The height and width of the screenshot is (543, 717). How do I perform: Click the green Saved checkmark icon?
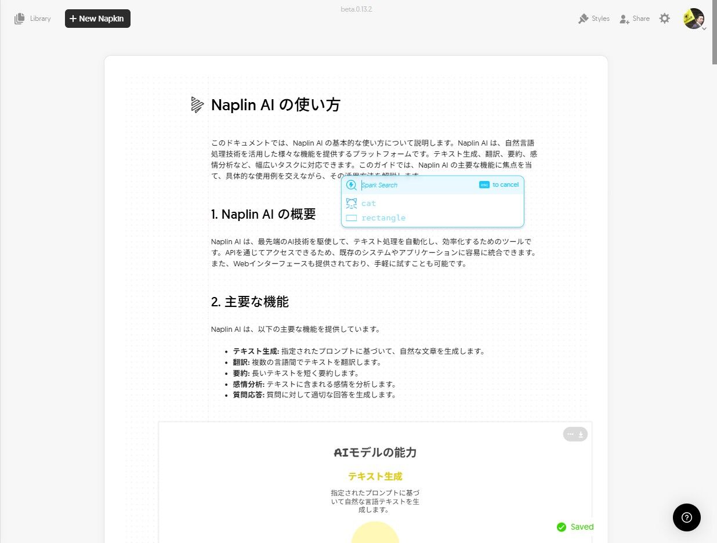pos(562,527)
